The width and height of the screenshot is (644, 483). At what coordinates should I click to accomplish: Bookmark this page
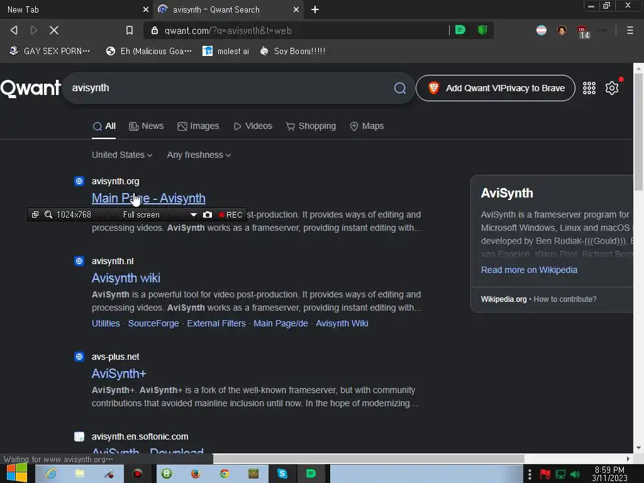pos(130,30)
